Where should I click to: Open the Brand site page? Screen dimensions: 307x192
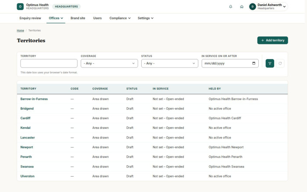pyautogui.click(x=78, y=18)
